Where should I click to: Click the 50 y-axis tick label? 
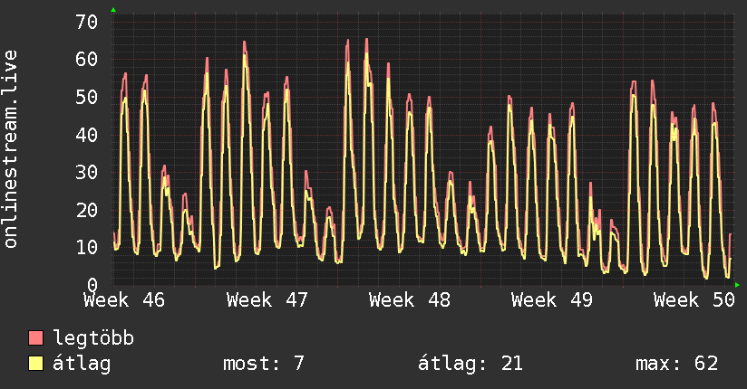87,97
